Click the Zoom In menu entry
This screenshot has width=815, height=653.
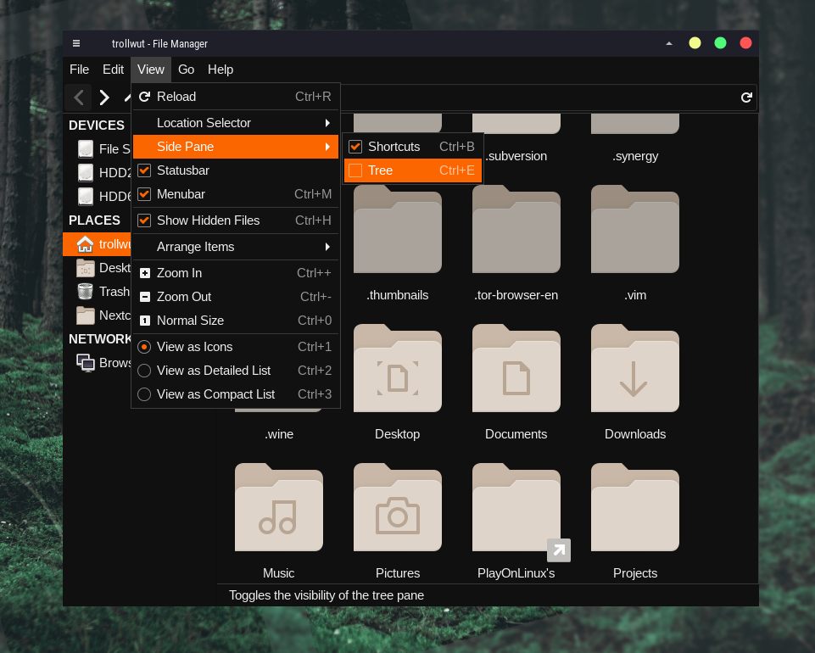[x=179, y=273]
